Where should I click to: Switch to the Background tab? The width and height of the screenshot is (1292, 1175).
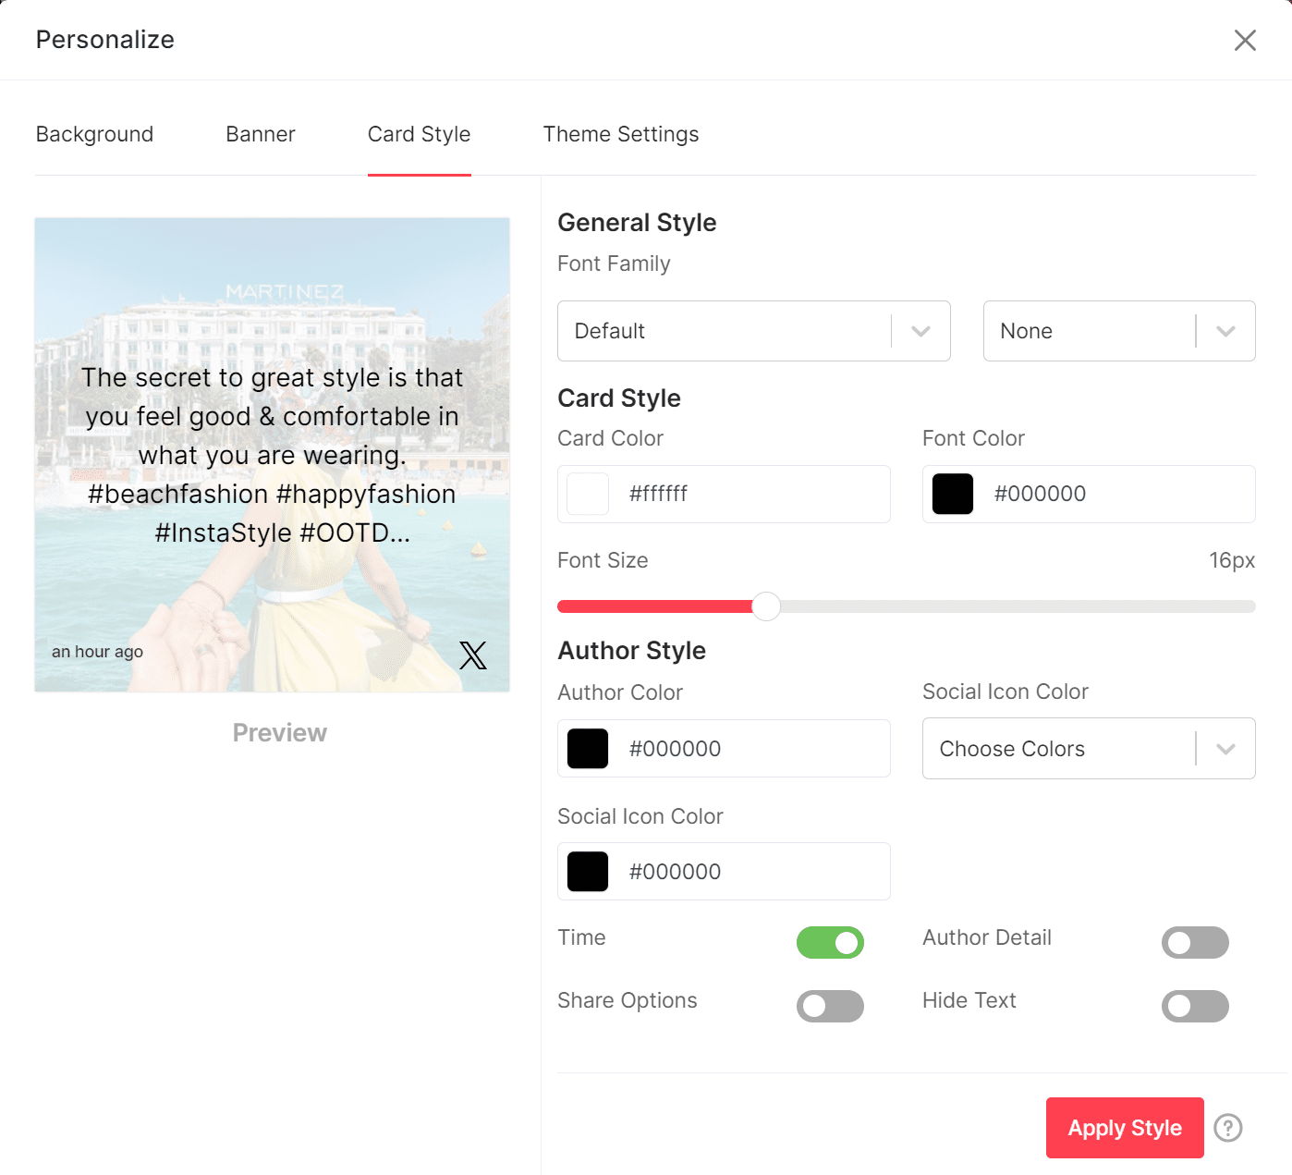pyautogui.click(x=94, y=134)
